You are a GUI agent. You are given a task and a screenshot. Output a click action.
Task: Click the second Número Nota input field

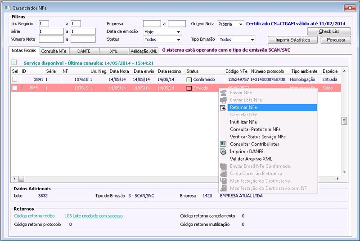[83, 39]
